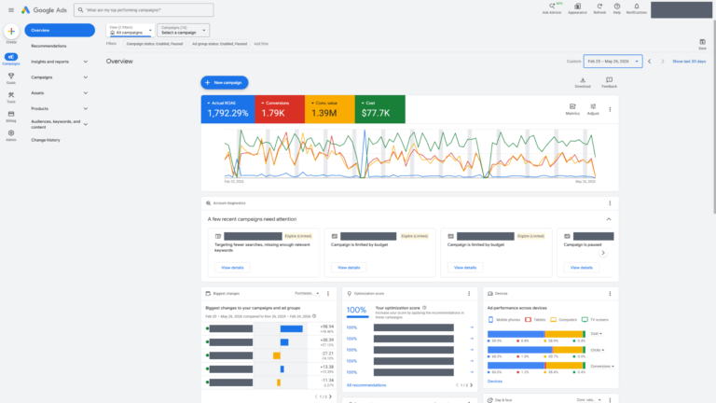Open the Feedback icon
Screen dimensions: 716x403
tap(609, 82)
